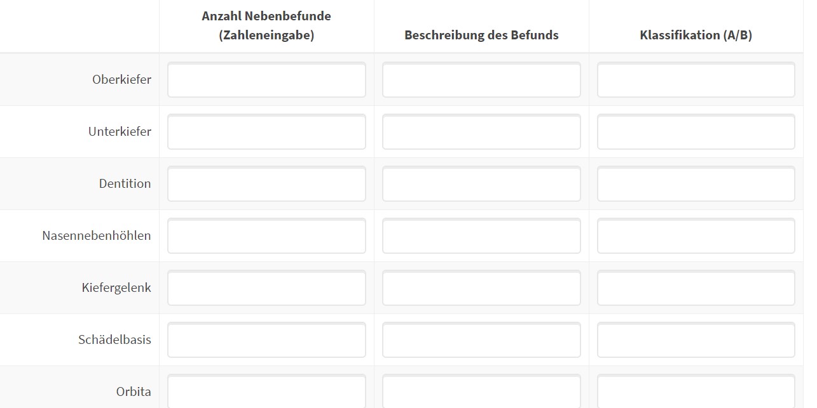Image resolution: width=817 pixels, height=408 pixels.
Task: Focus the Oberkiefer Beschreibung des Befunds field
Action: [x=481, y=80]
